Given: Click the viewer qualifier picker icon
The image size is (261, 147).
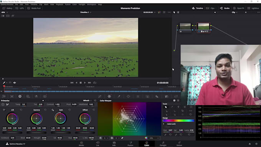Looking at the screenshot, I should [4, 83].
